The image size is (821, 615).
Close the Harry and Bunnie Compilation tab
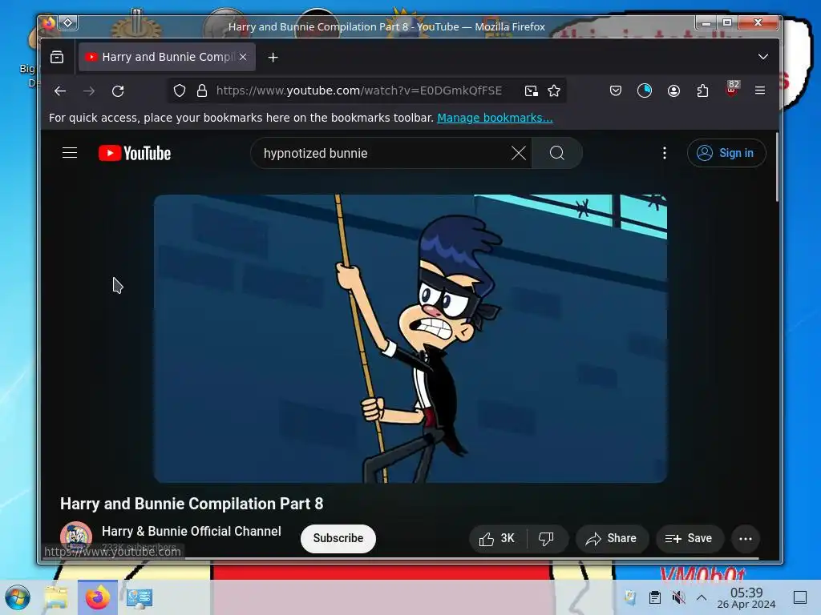coord(243,57)
